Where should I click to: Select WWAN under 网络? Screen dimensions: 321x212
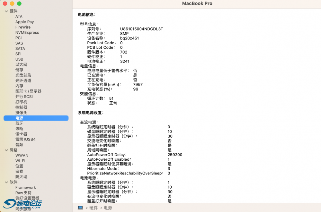coord(22,155)
